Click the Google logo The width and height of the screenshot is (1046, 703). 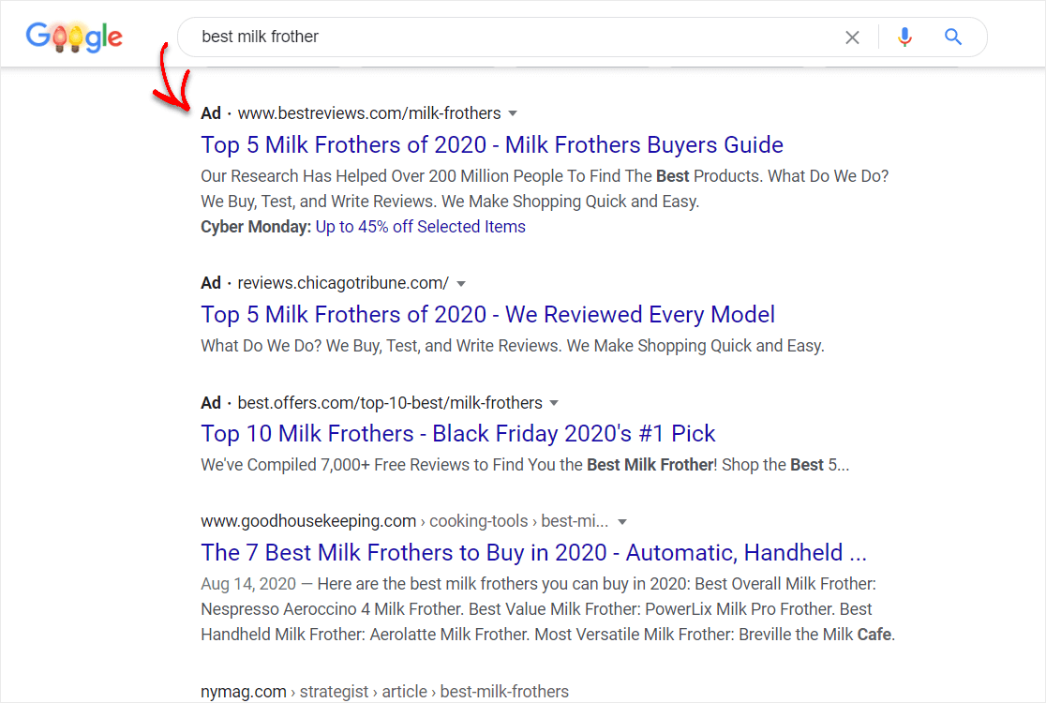coord(74,37)
